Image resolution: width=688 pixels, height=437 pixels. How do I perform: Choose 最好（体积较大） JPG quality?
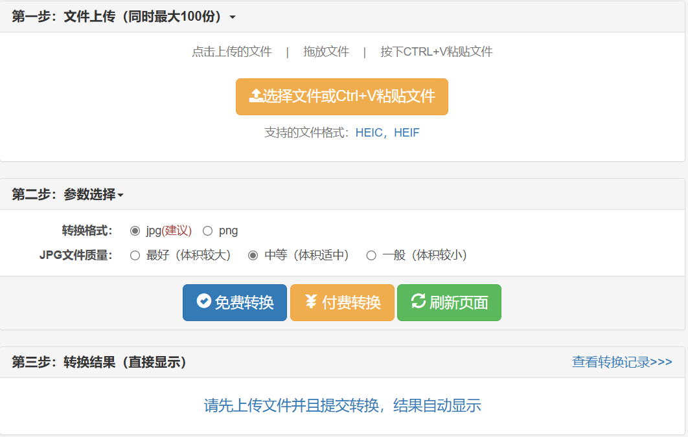[x=134, y=255]
